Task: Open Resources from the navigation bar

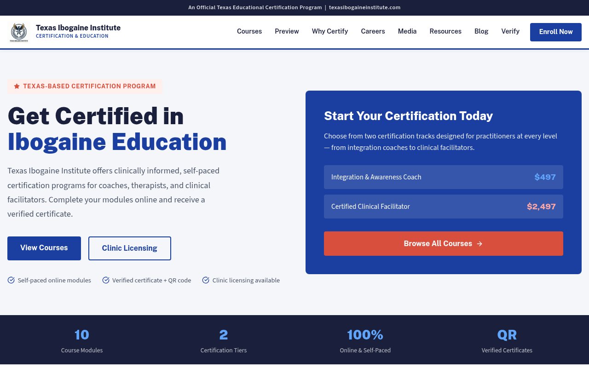Action: [x=445, y=31]
